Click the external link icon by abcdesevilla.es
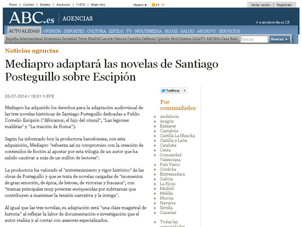The height and width of the screenshot is (227, 302). point(288,22)
